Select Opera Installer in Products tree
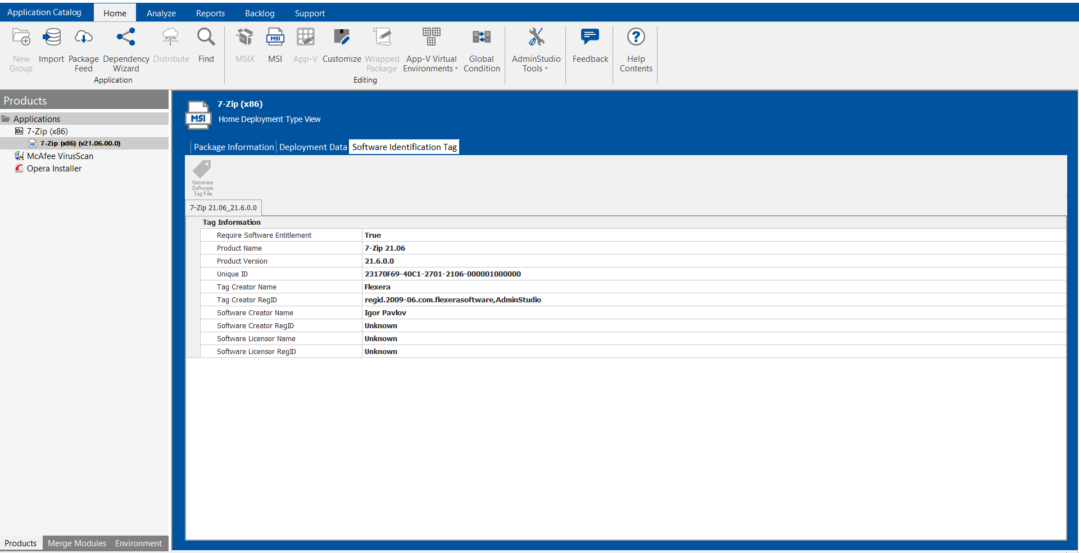The height and width of the screenshot is (553, 1079). coord(54,169)
